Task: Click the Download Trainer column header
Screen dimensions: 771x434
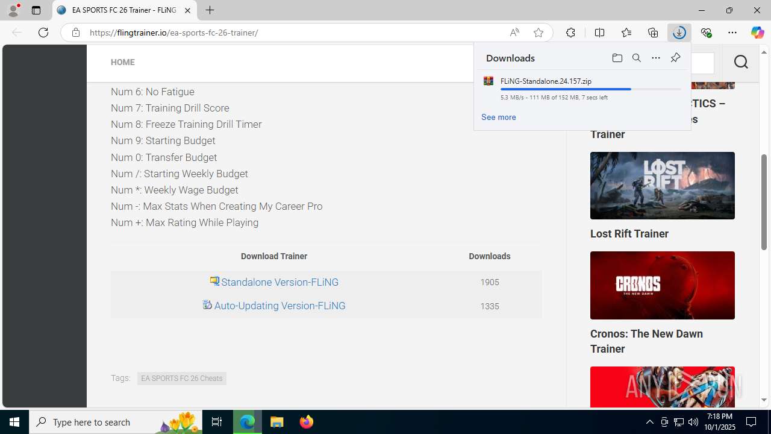Action: [x=273, y=256]
